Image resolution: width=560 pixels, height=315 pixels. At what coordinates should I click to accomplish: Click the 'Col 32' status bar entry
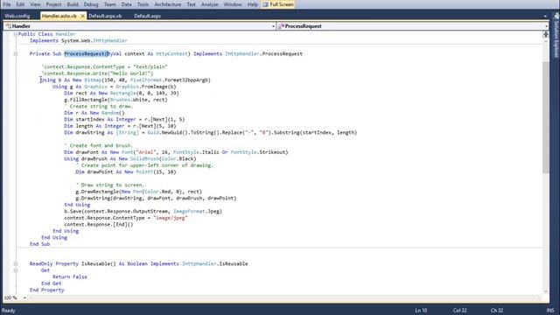[459, 311]
